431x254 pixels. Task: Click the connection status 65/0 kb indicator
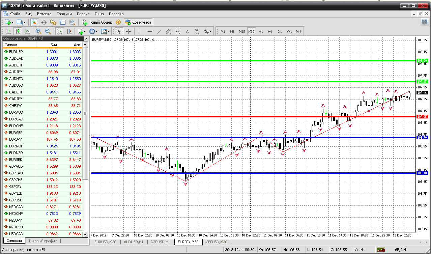coord(401,250)
